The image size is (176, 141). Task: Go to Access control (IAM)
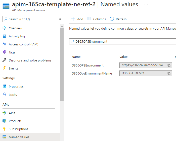pos(24,44)
